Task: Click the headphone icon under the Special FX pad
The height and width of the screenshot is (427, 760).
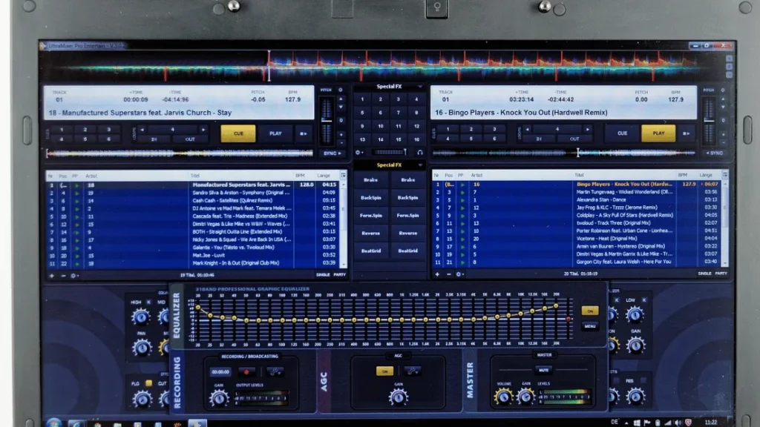Action: [x=419, y=152]
